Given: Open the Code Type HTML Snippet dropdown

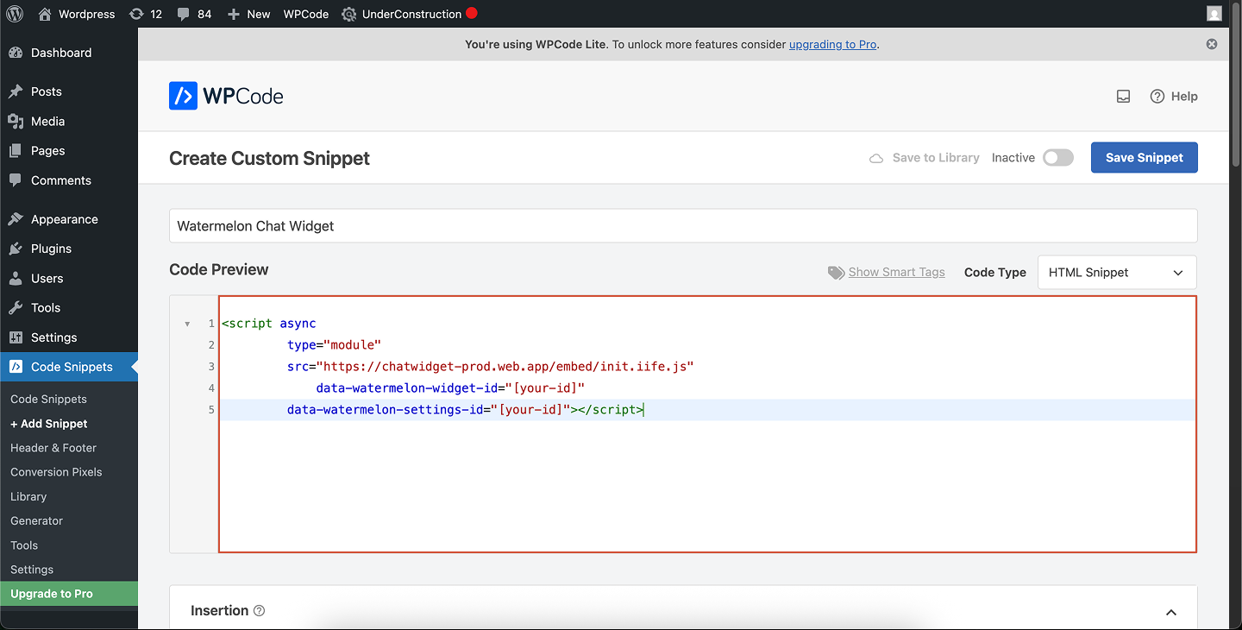Looking at the screenshot, I should 1116,272.
